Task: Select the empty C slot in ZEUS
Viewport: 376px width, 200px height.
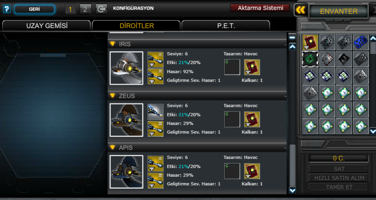Action: [x=232, y=120]
